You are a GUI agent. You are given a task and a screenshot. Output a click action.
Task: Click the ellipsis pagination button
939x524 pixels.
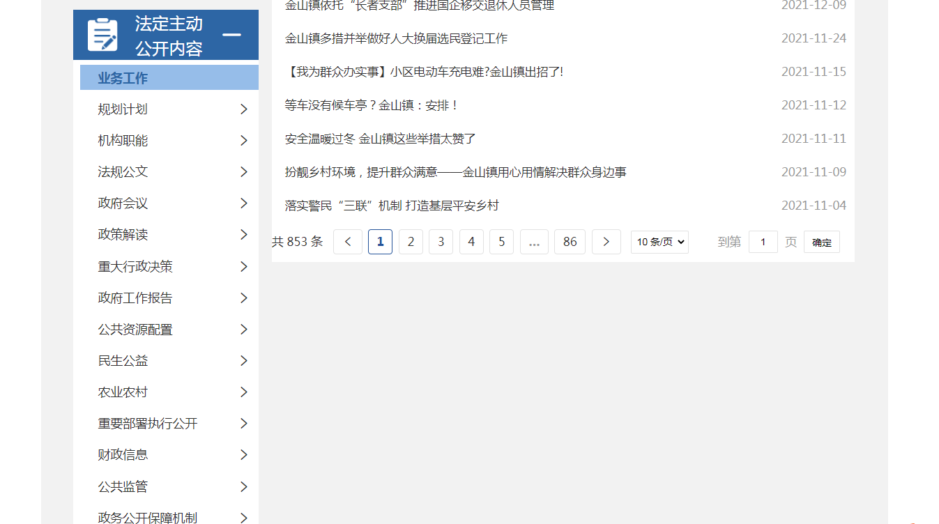pos(534,242)
